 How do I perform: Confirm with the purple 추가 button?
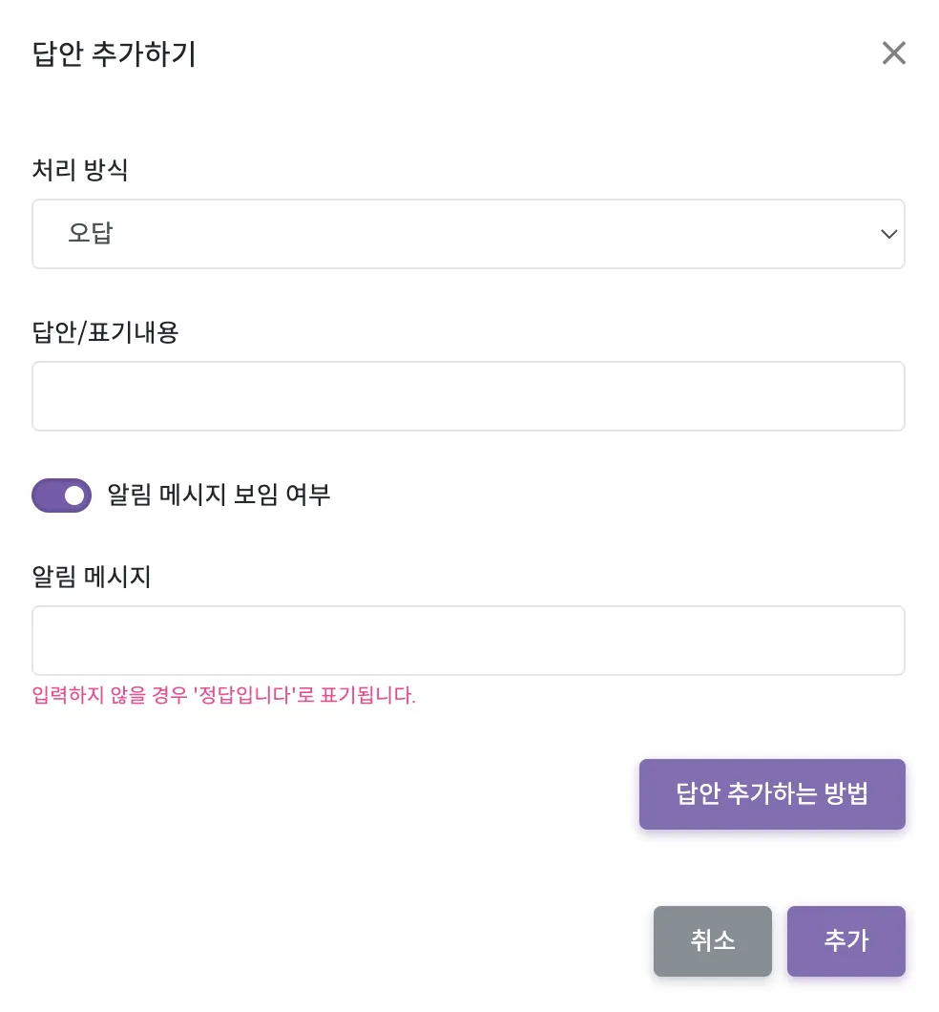(x=845, y=941)
